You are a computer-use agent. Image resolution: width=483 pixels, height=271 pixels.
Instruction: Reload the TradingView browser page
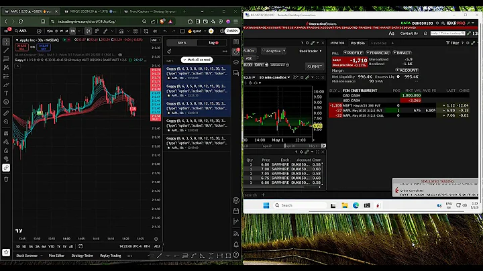[21, 21]
